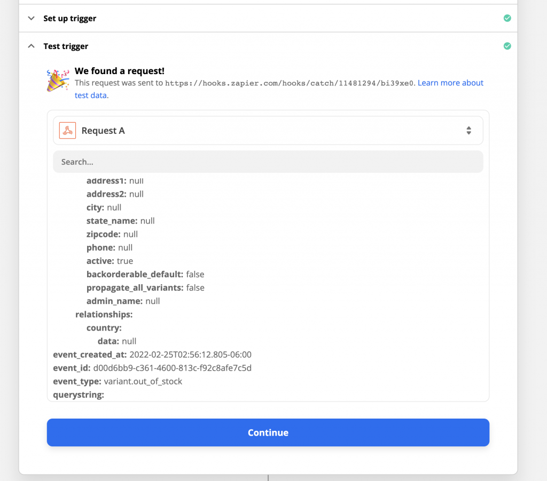Collapse the Test trigger section chevron
The image size is (547, 481).
tap(32, 46)
